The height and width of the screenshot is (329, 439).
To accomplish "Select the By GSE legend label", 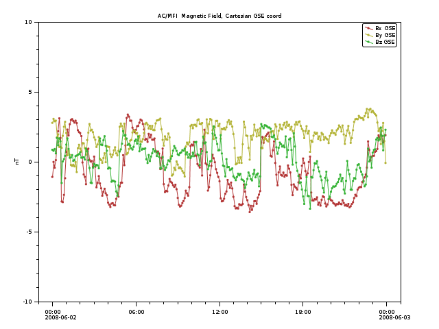I will pyautogui.click(x=385, y=35).
